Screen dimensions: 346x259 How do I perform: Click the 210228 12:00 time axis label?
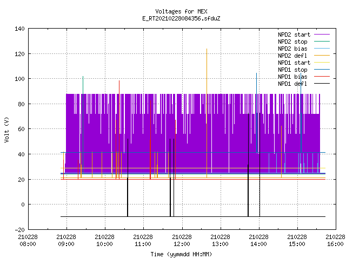[182, 240]
